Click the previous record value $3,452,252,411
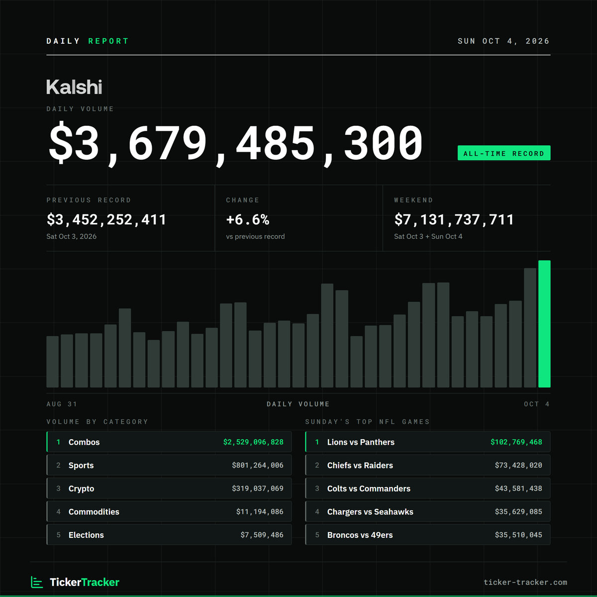This screenshot has width=597, height=597. 106,219
